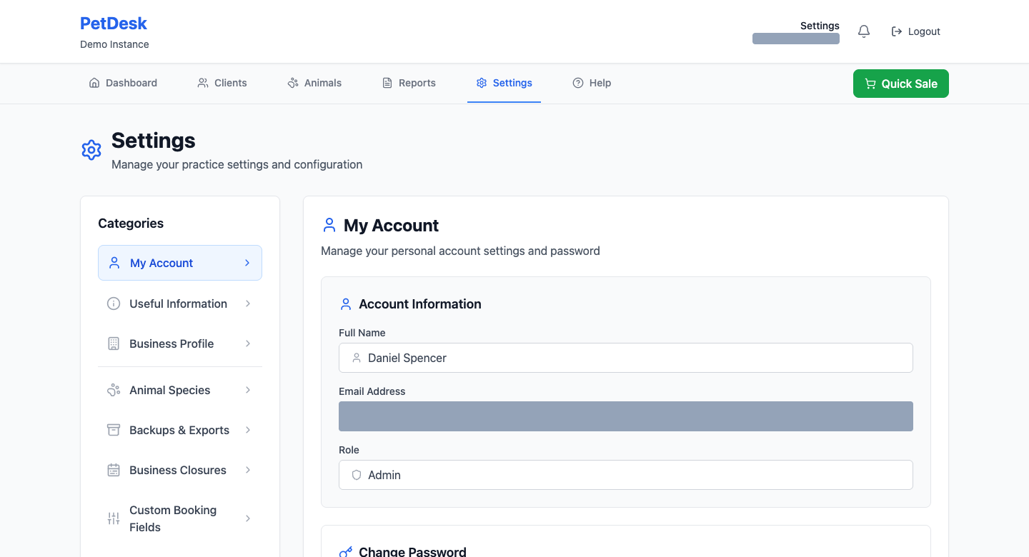The height and width of the screenshot is (557, 1029).
Task: Expand Useful Information with its chevron
Action: [248, 303]
